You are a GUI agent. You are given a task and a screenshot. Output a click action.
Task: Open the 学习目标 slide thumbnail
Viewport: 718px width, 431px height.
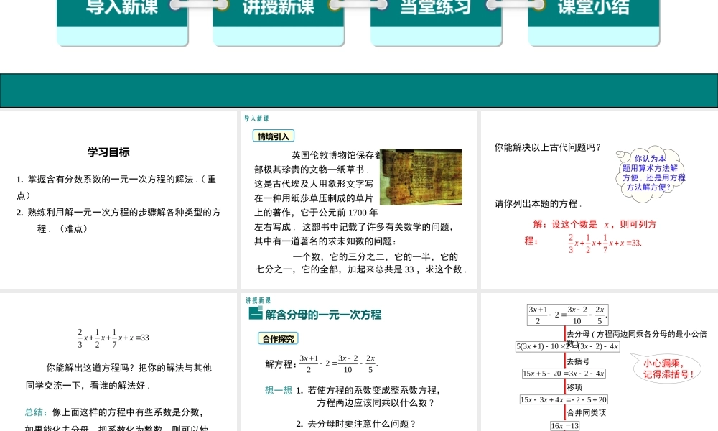(x=118, y=200)
